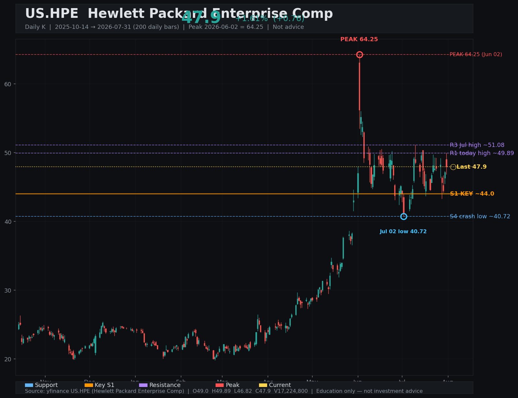Click the blue Support legend swatch
Image resolution: width=518 pixels, height=398 pixels.
click(x=29, y=385)
